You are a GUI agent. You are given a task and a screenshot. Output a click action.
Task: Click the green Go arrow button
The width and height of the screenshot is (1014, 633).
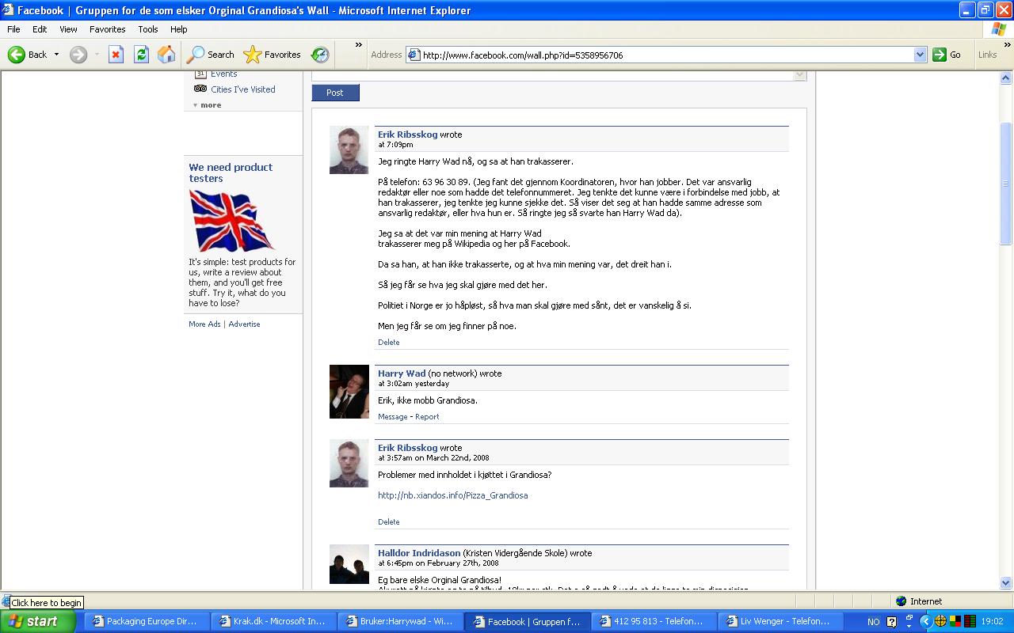[x=940, y=55]
